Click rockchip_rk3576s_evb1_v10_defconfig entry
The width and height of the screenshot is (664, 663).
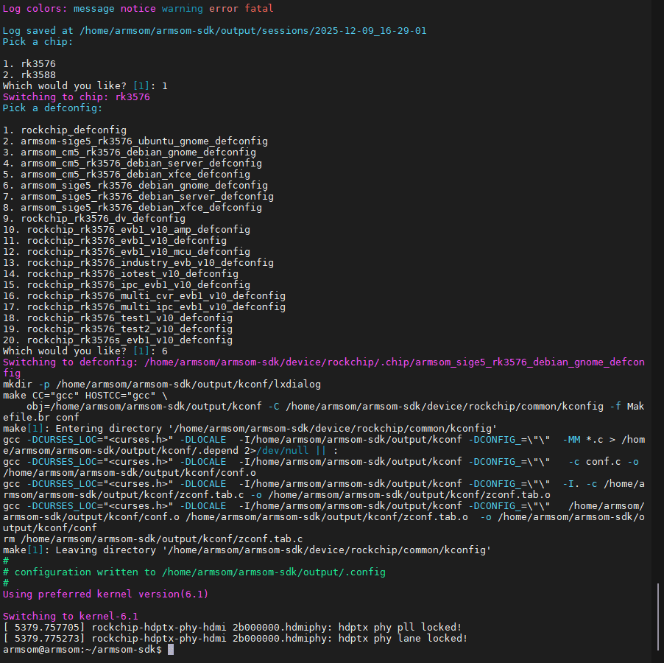click(x=130, y=340)
